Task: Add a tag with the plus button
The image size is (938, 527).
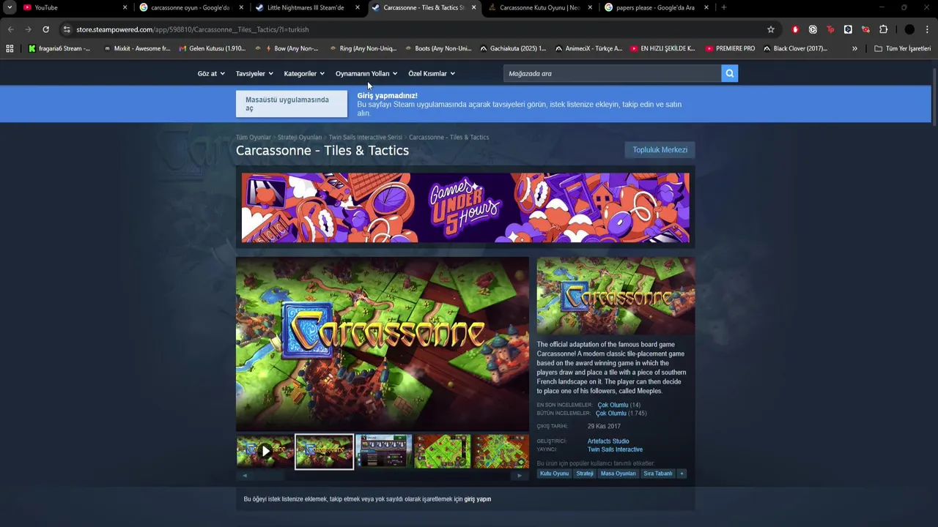Action: tap(682, 474)
